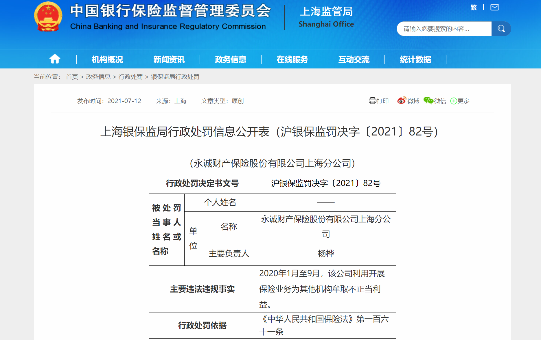This screenshot has width=541, height=340.
Task: Open the mail envelope icon
Action: (495, 7)
